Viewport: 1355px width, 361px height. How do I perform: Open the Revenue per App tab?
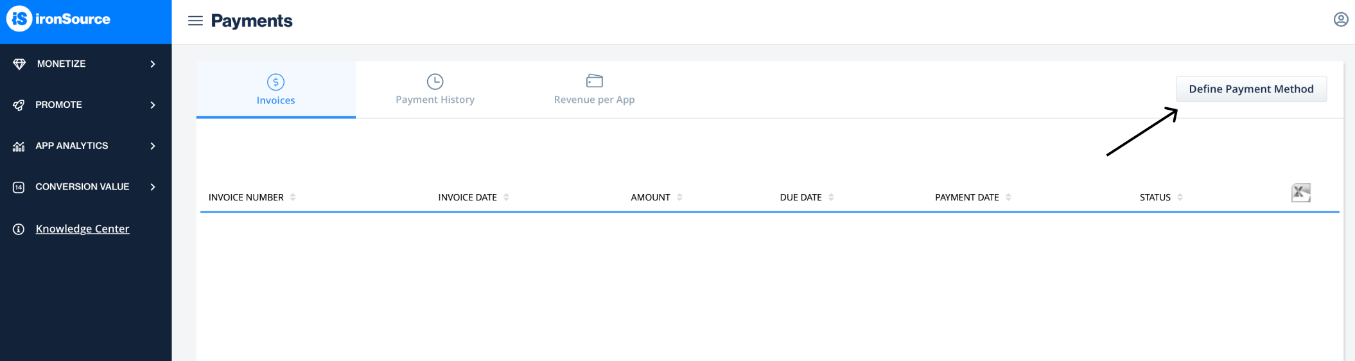pos(594,90)
